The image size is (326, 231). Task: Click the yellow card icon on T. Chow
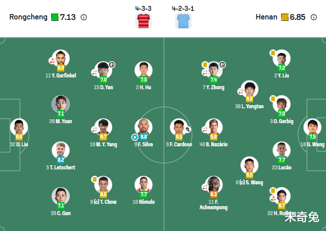pos(95,179)
